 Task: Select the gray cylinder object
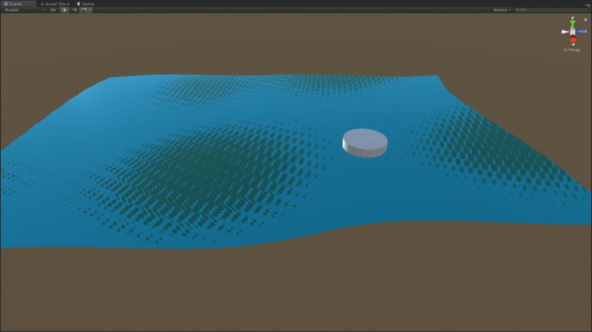pyautogui.click(x=365, y=142)
